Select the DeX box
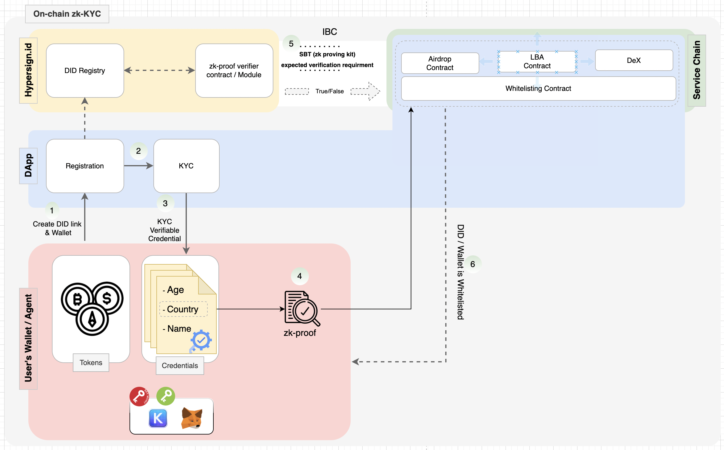Image resolution: width=724 pixels, height=450 pixels. tap(634, 60)
